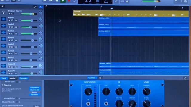Select the Untitled_1#07.3 audio region
This screenshot has width=191, height=107.
click(143, 20)
